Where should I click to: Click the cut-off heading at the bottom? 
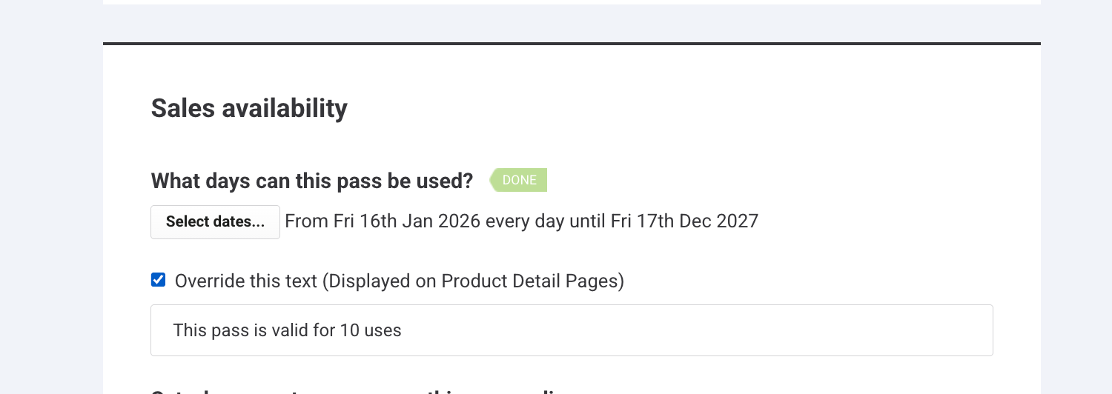pos(356,391)
